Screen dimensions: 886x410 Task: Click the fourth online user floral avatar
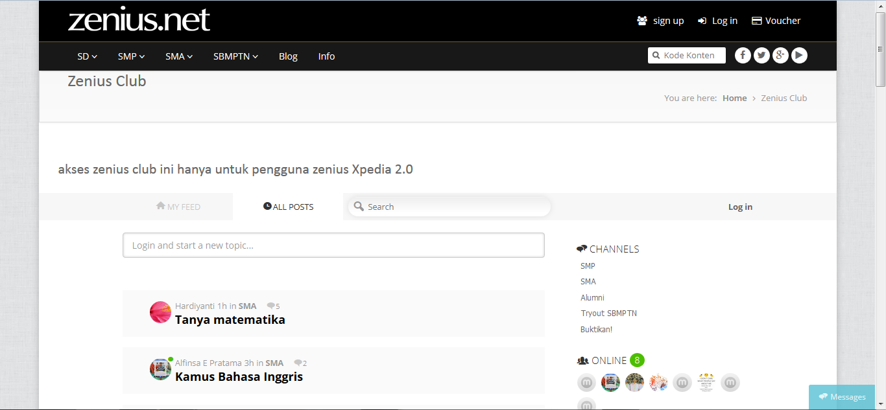(x=658, y=383)
